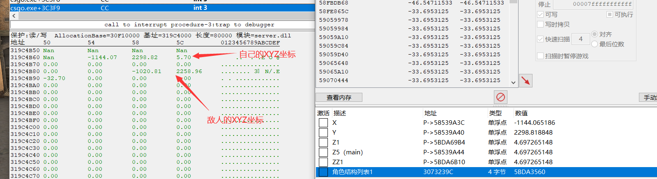Screen dimensions: 657x179
Task: Enable 扫描时暂停游戏 pause game checkbox
Action: click(540, 56)
